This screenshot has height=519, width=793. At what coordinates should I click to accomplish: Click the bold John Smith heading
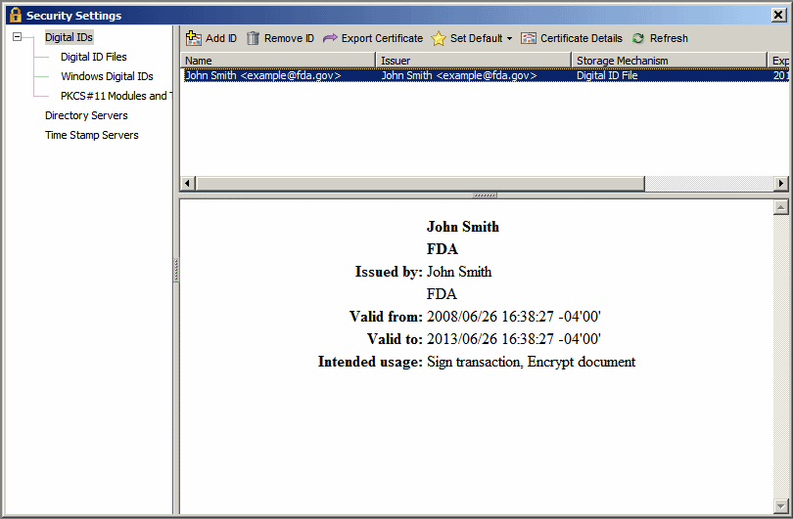click(x=463, y=227)
